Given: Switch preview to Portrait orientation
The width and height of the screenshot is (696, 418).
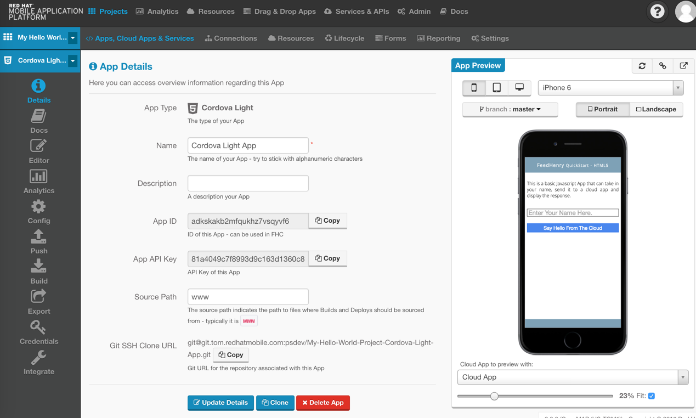Looking at the screenshot, I should pyautogui.click(x=603, y=109).
